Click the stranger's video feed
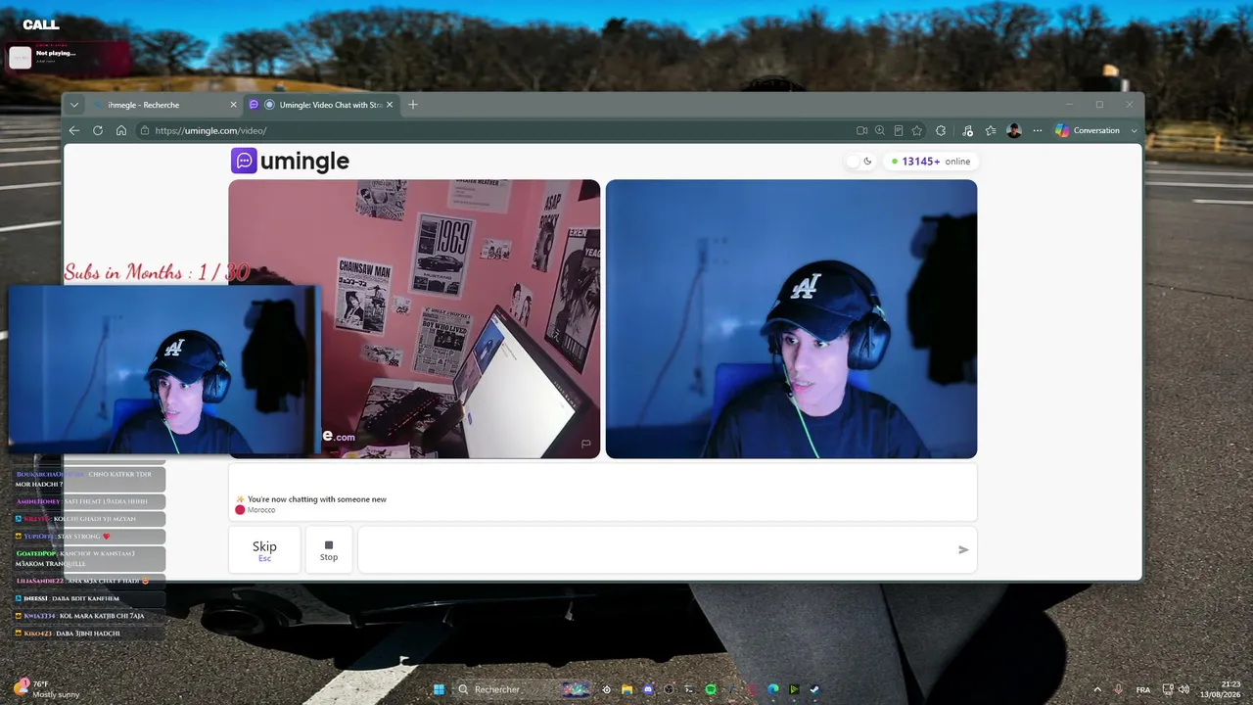Image resolution: width=1253 pixels, height=705 pixels. (x=414, y=318)
